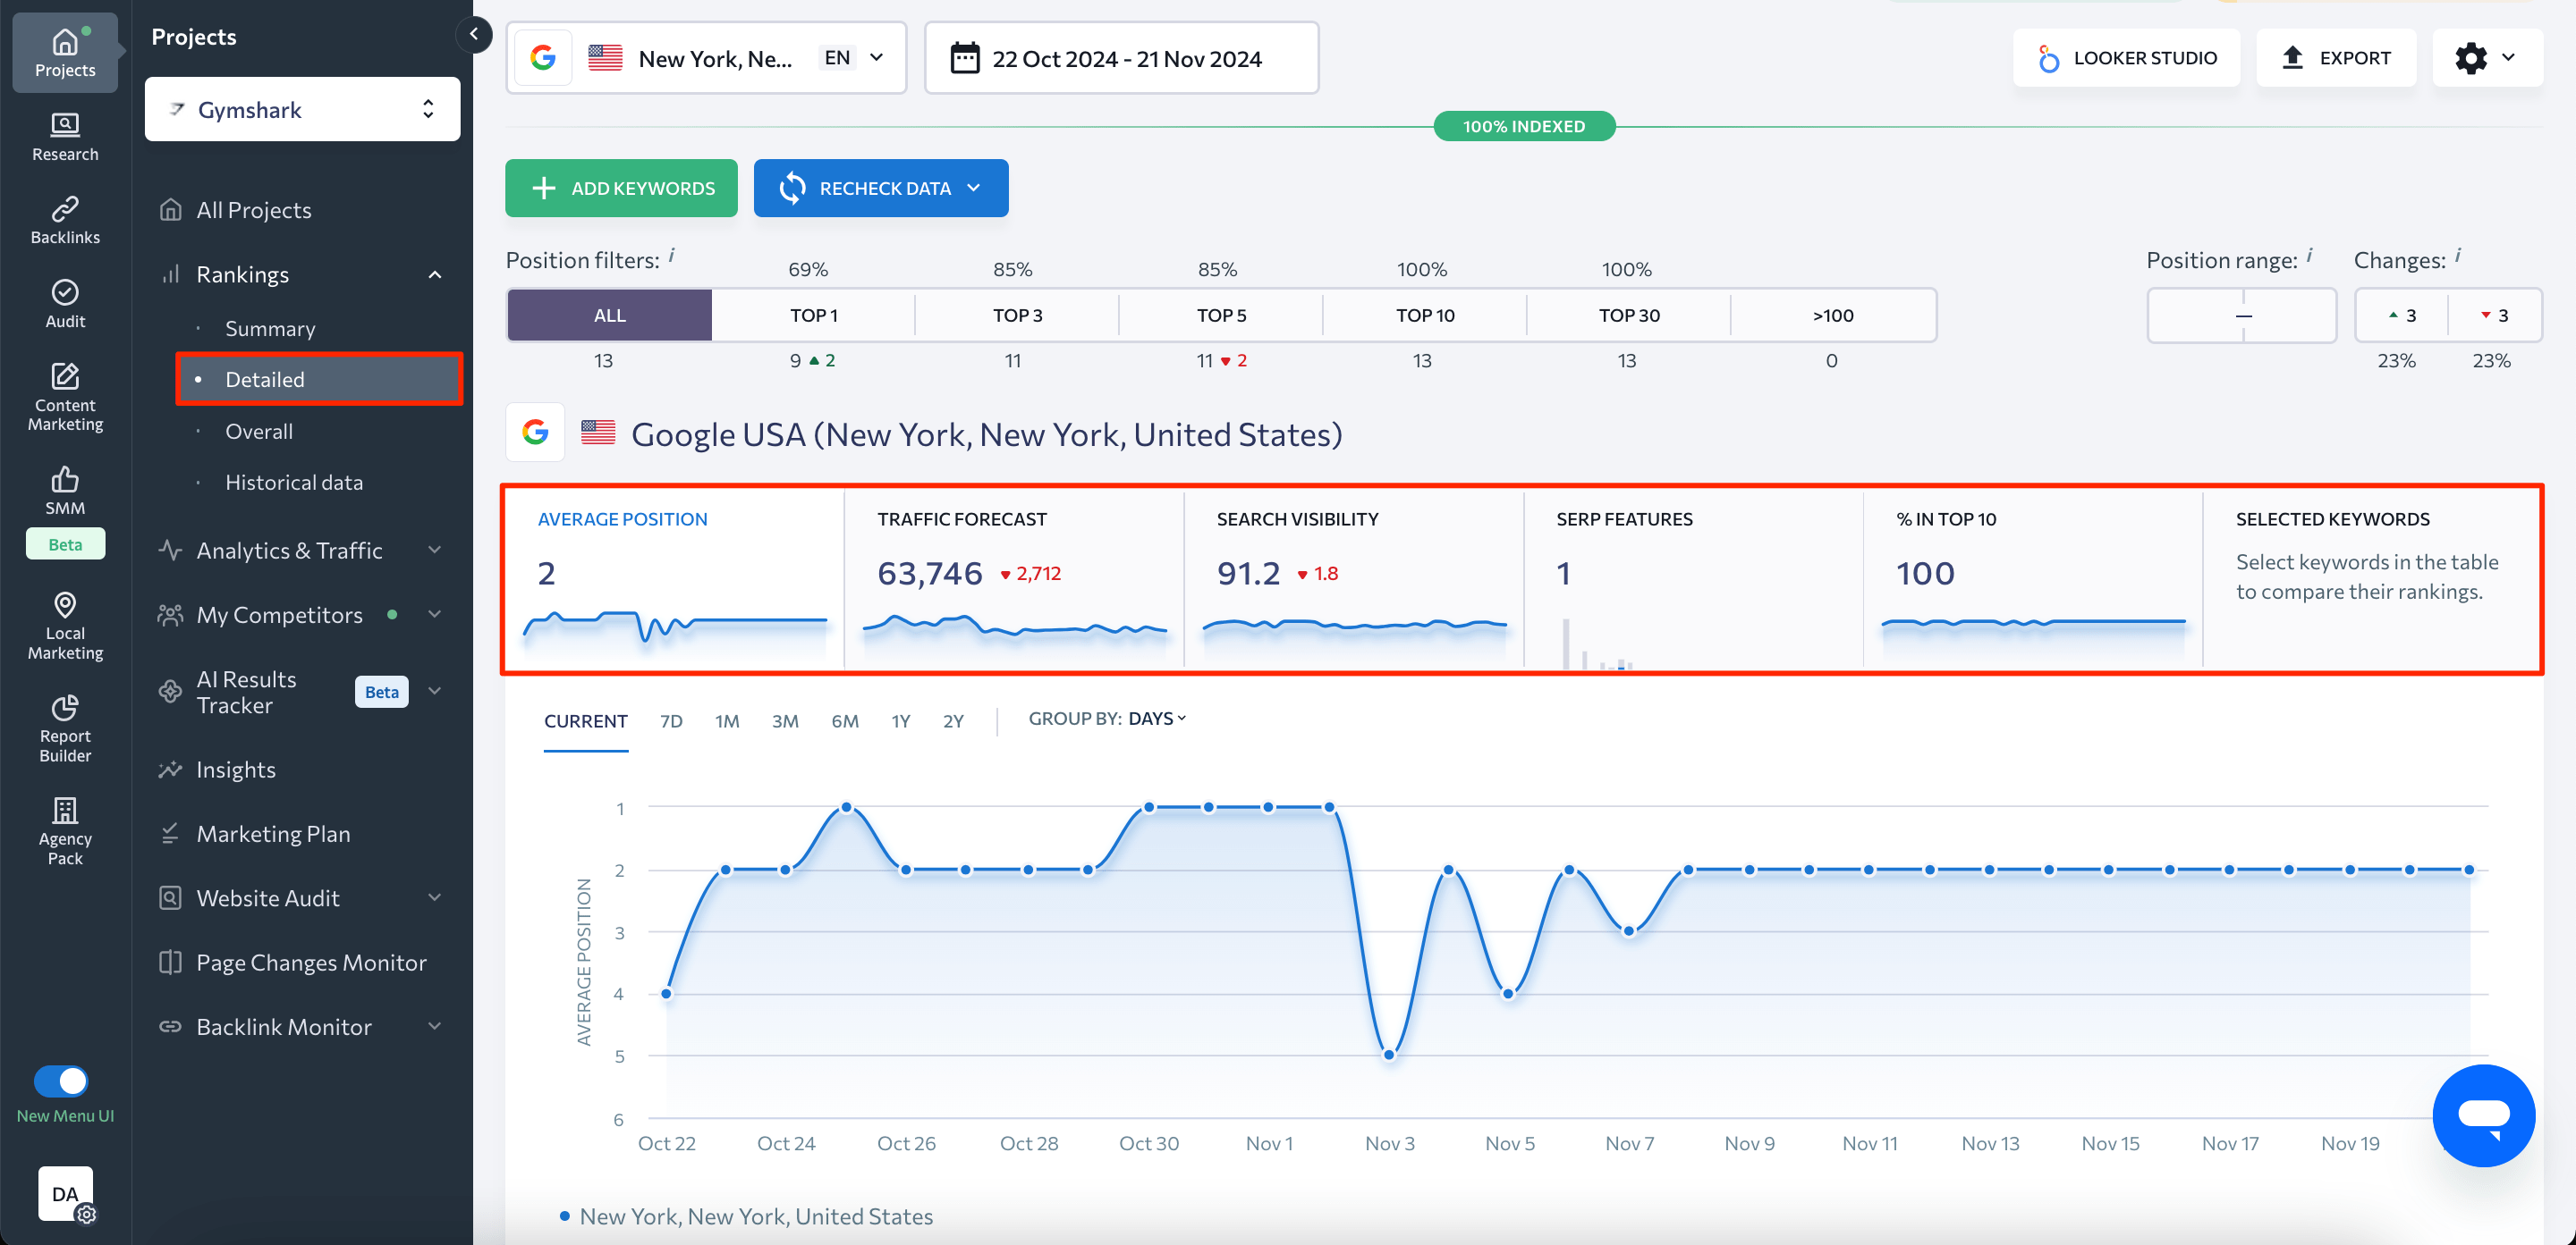Open Looker Studio integration

point(2126,58)
